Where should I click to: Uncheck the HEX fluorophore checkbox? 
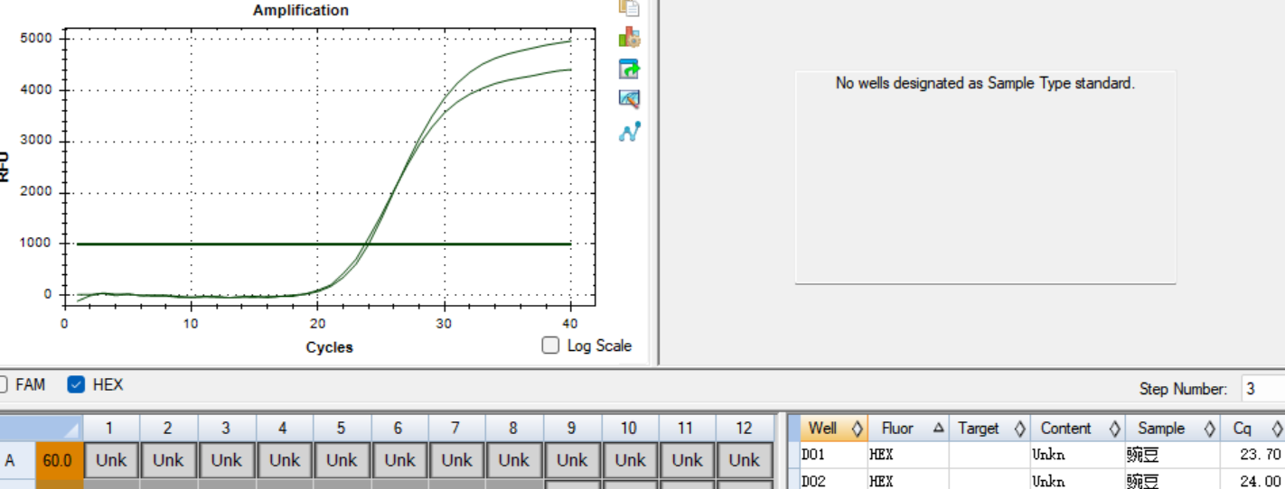(77, 384)
